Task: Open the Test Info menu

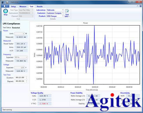Action: (67, 13)
